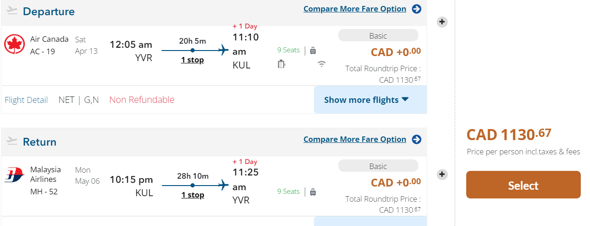
Task: Open Compare More Fare Option for Return
Action: point(354,140)
